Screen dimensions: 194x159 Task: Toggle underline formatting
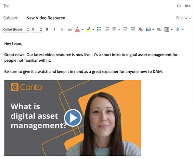pos(62,30)
